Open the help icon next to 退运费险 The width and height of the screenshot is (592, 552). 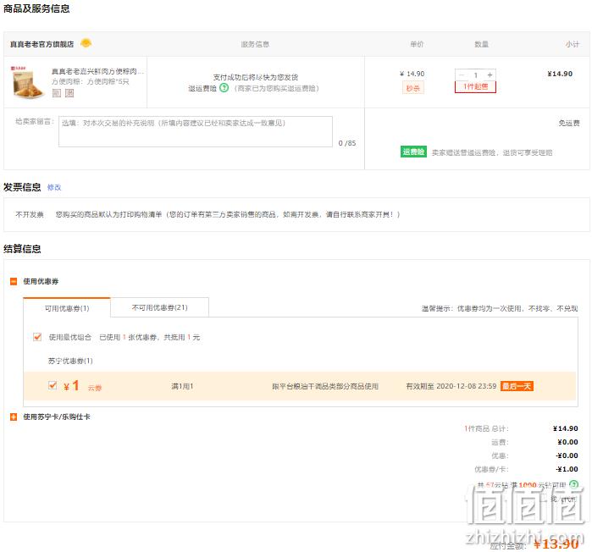224,87
